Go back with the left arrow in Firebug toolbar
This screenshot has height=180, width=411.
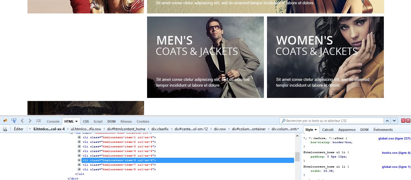[22, 121]
